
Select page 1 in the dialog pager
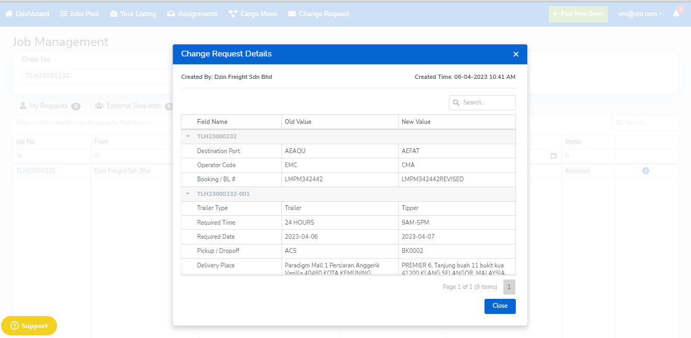tap(509, 287)
